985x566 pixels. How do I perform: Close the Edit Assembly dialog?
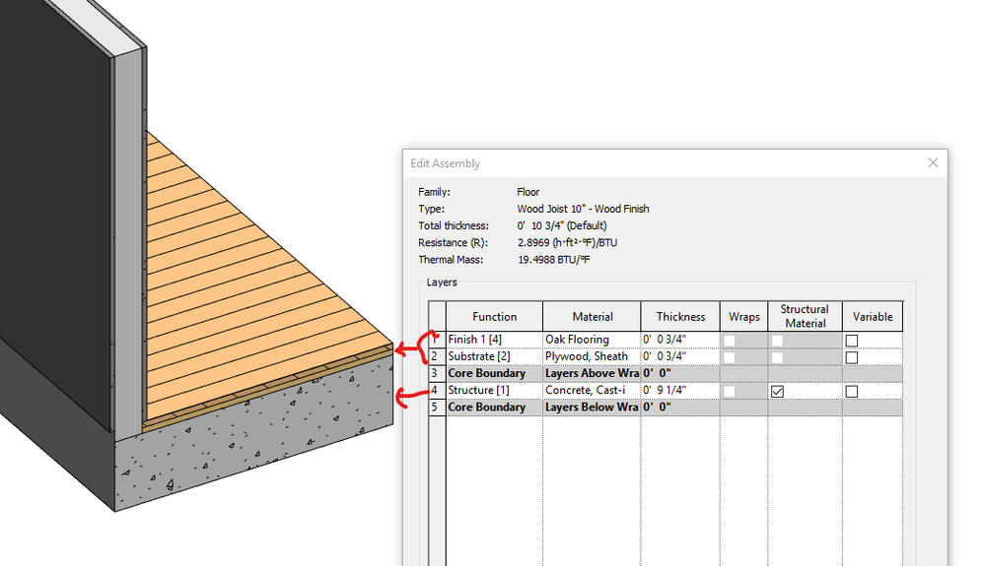933,163
